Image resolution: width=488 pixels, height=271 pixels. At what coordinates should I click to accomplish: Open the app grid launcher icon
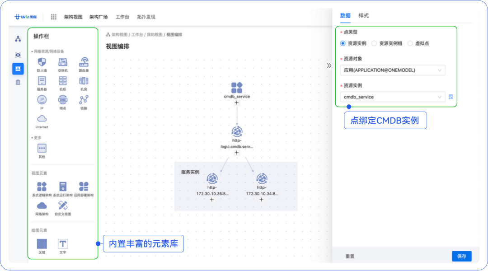tap(53, 17)
